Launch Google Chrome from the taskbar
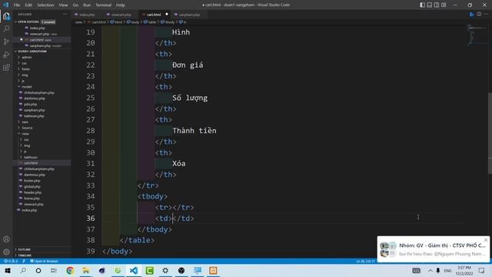Viewport: 492px width, 277px height. point(70,270)
